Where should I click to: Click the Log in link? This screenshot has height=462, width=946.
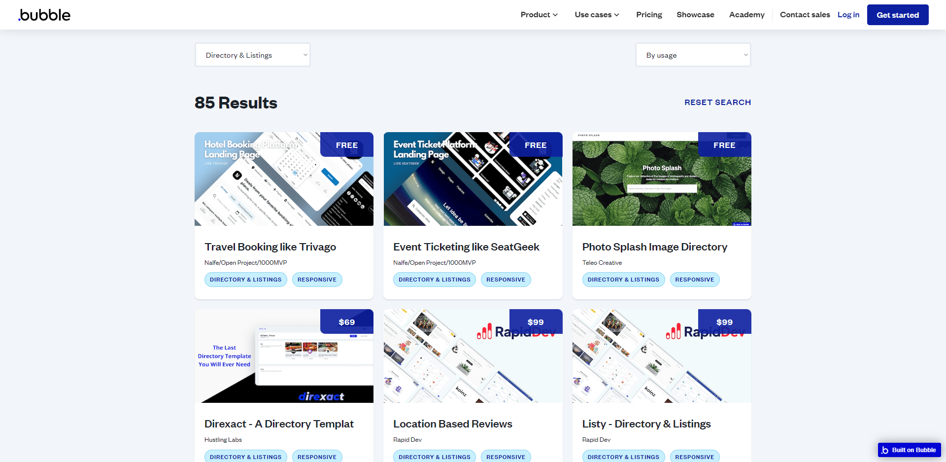click(848, 15)
